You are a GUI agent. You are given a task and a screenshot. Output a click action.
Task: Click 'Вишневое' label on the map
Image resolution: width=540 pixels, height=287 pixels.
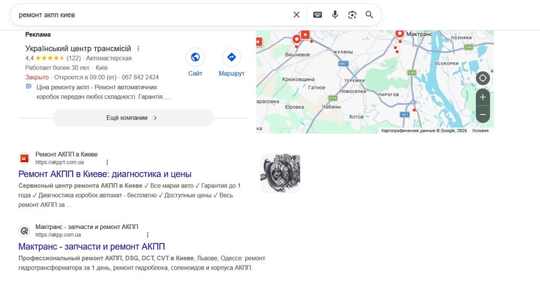pyautogui.click(x=297, y=55)
